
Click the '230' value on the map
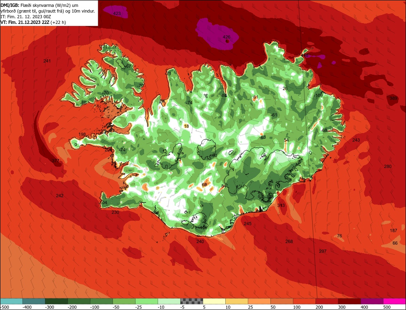[115, 212]
